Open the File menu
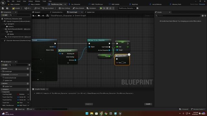The image size is (207, 116). pyautogui.click(x=8, y=1)
